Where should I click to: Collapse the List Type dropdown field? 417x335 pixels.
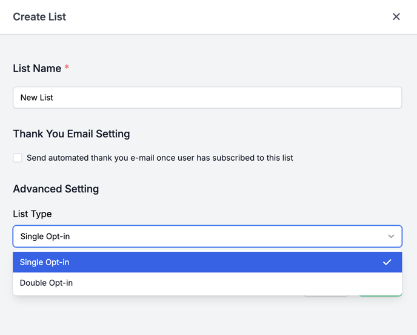point(207,236)
